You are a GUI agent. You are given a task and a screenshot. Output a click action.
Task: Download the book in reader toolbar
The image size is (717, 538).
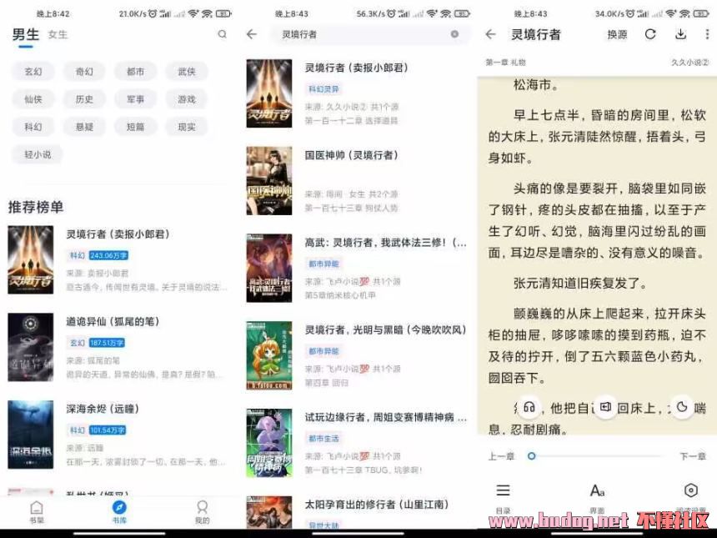(x=680, y=34)
